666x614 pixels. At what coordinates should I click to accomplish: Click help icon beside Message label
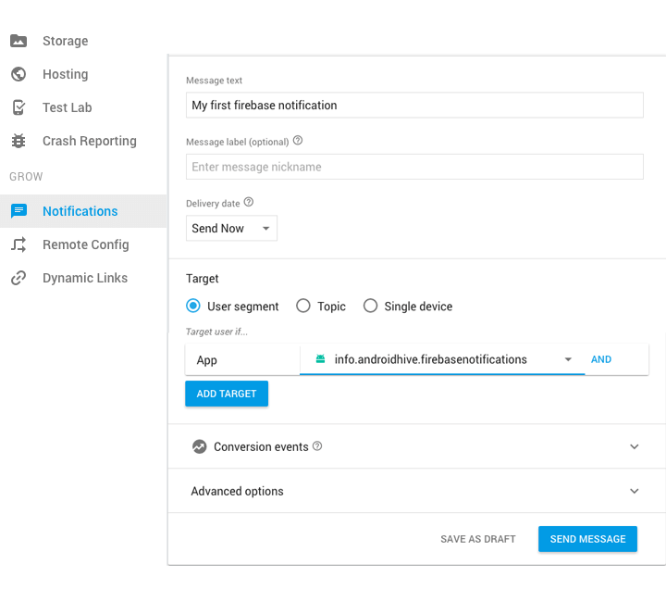point(298,141)
